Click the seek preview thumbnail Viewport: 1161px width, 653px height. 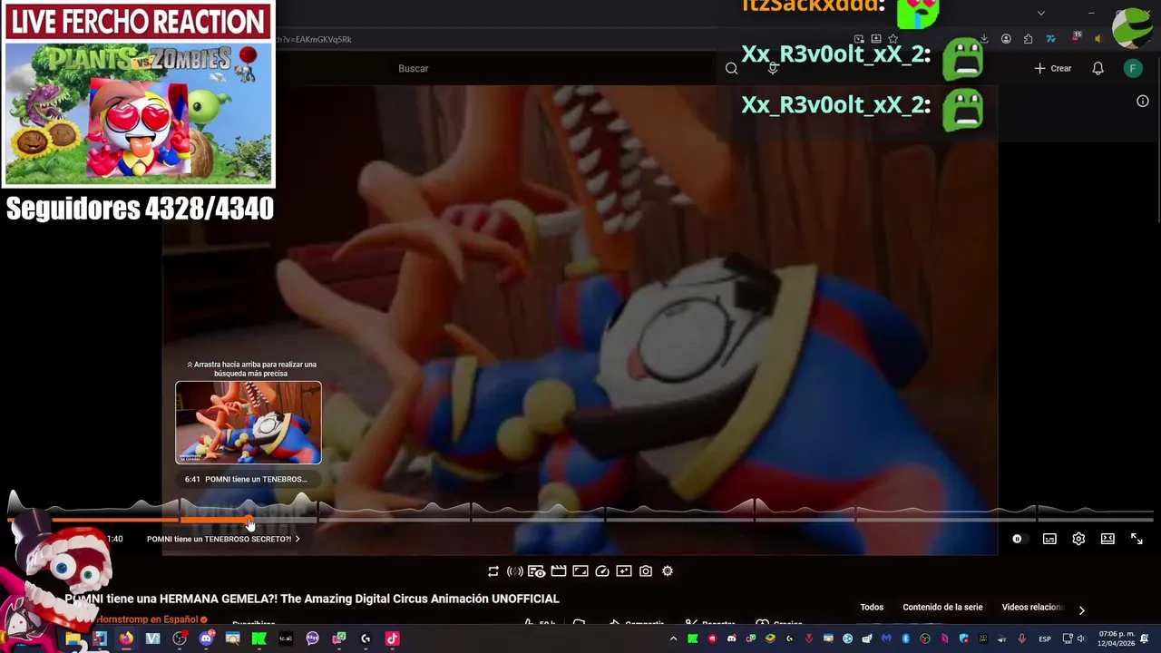(x=249, y=423)
